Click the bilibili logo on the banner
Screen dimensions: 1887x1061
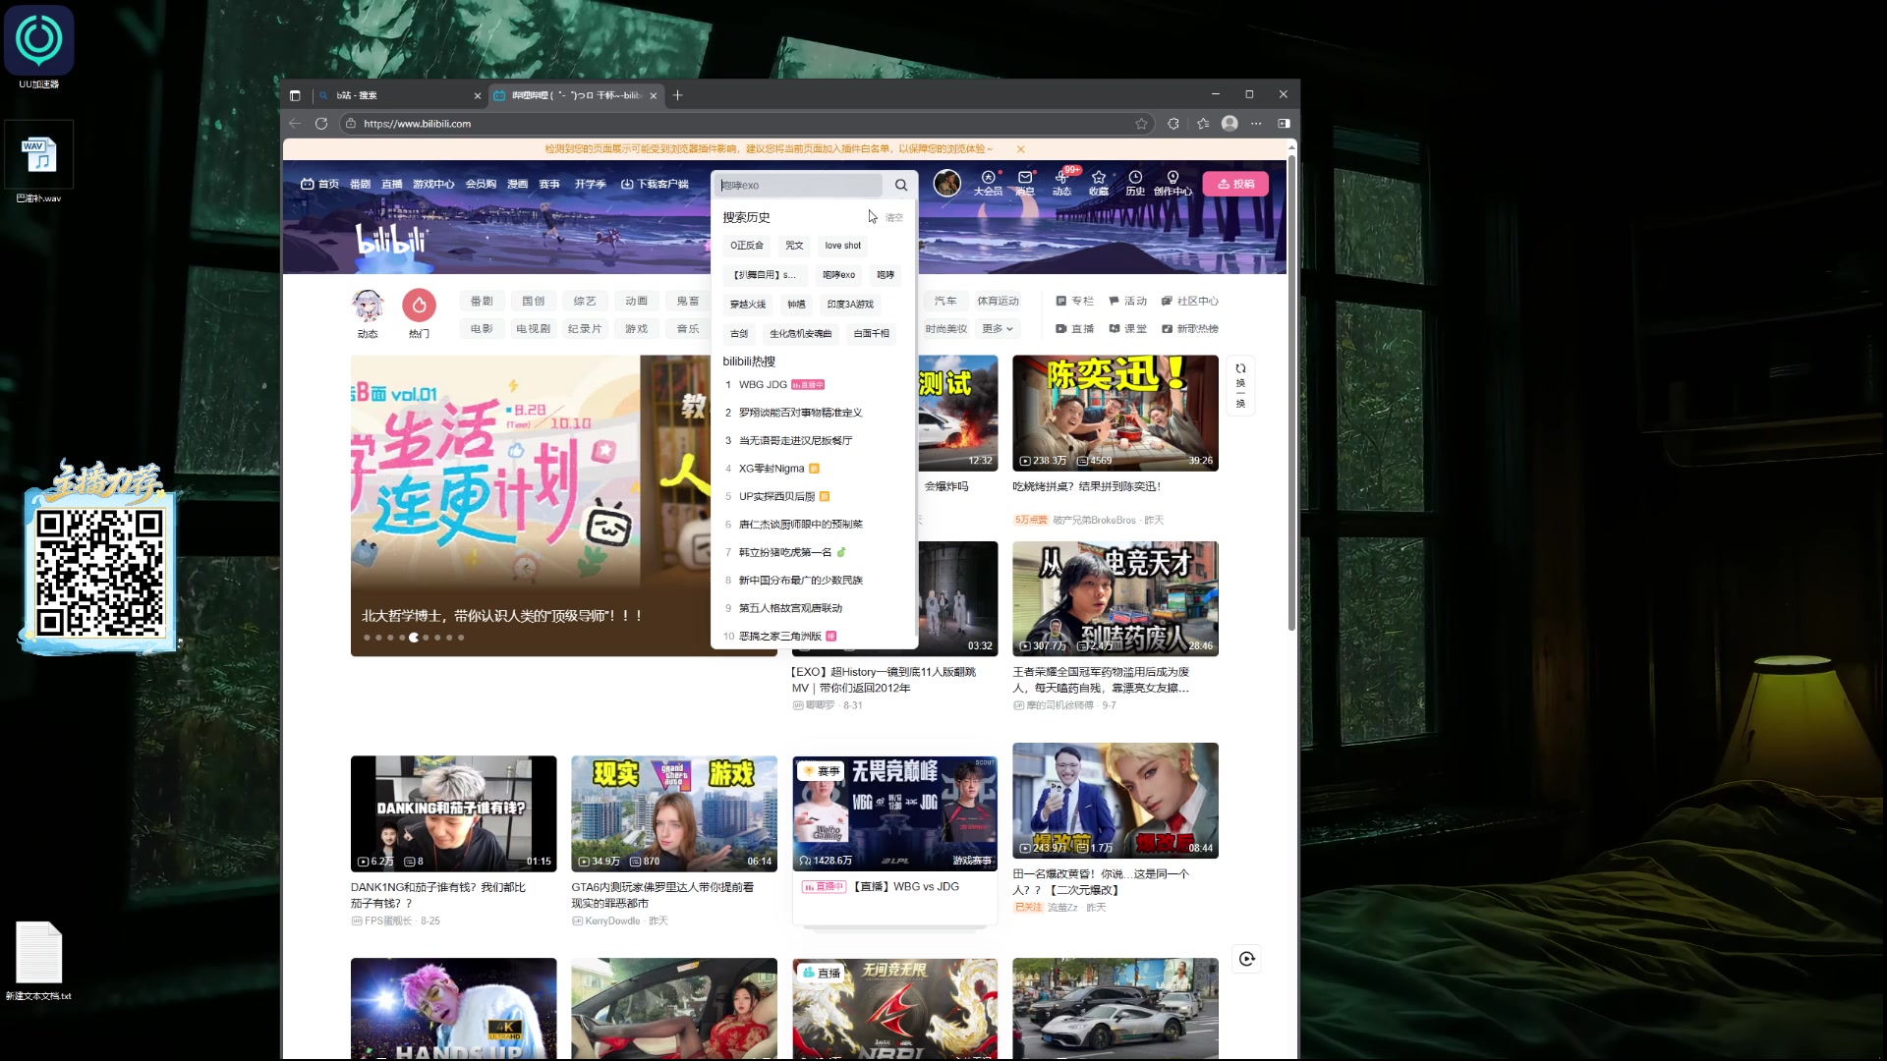[x=391, y=239]
